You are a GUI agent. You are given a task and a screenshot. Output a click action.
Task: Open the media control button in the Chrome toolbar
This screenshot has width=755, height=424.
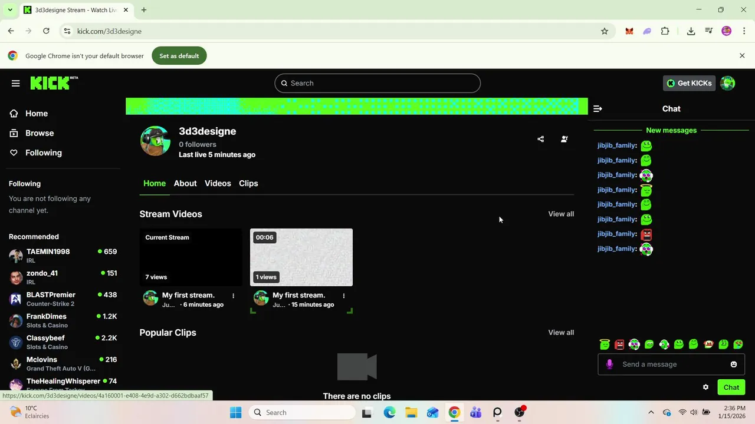[x=709, y=31]
